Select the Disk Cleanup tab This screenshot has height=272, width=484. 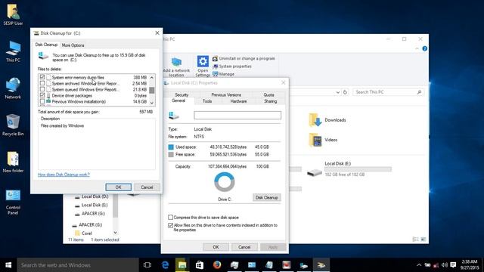point(46,45)
